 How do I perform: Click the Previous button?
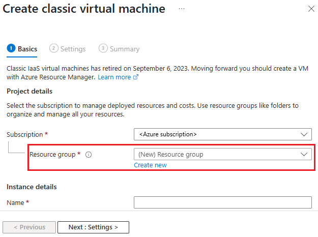coord(29,227)
